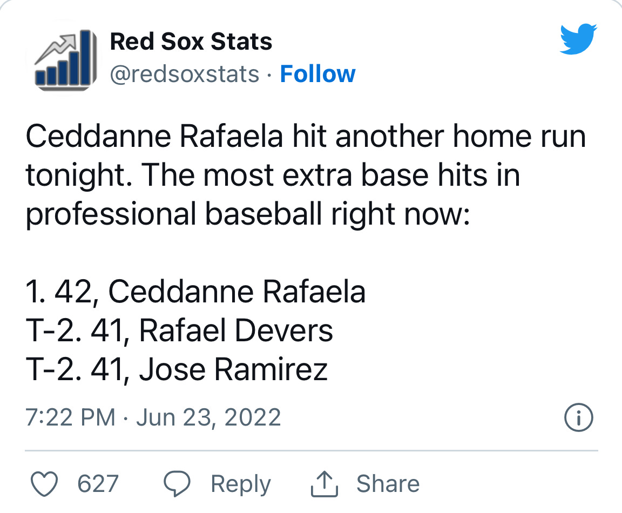Image resolution: width=622 pixels, height=513 pixels.
Task: Click the Reply text label
Action: [x=241, y=483]
